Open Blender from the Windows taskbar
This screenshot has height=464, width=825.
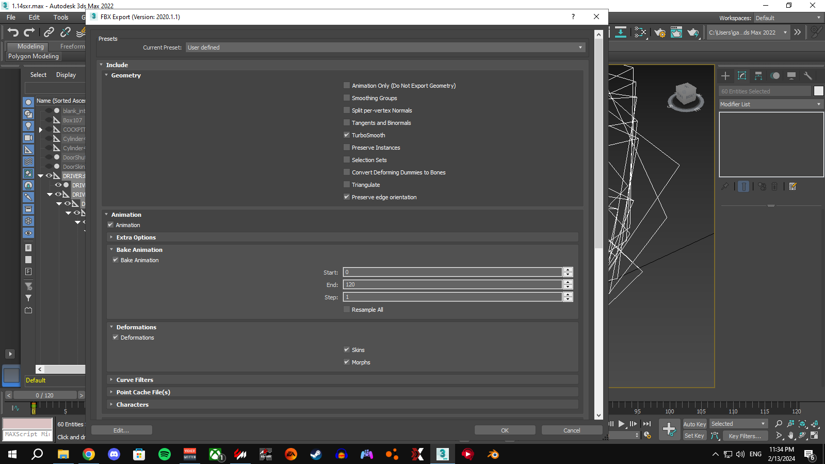click(x=493, y=454)
